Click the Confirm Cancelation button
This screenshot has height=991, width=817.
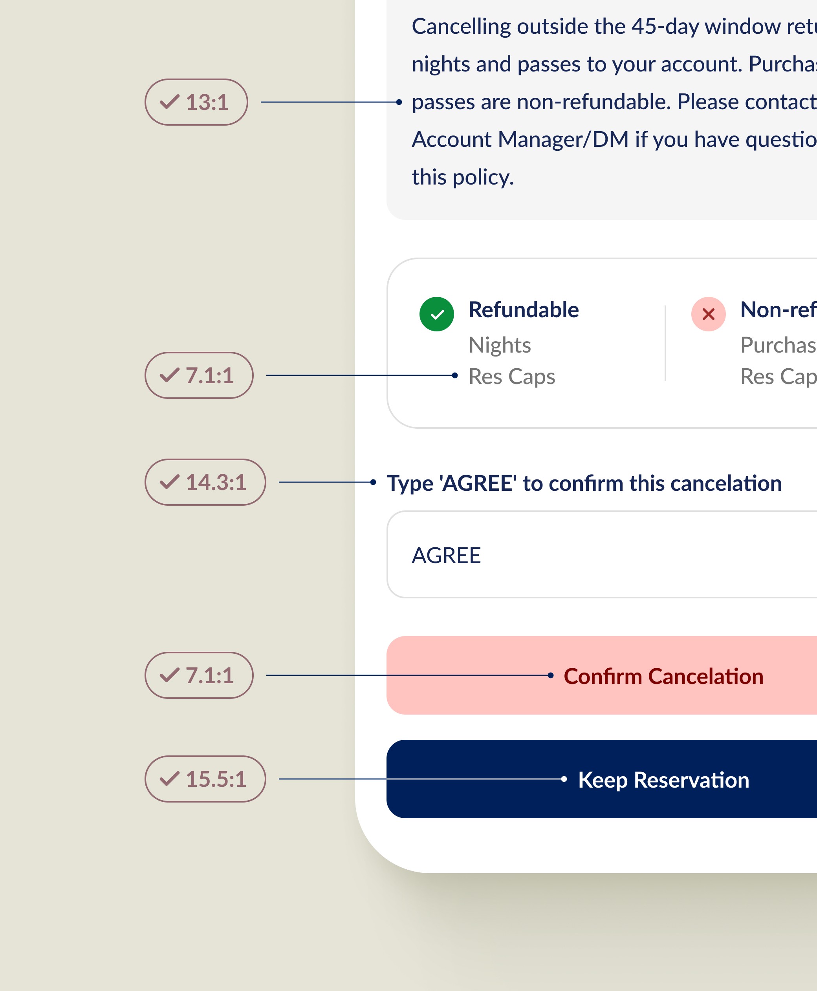pyautogui.click(x=601, y=675)
